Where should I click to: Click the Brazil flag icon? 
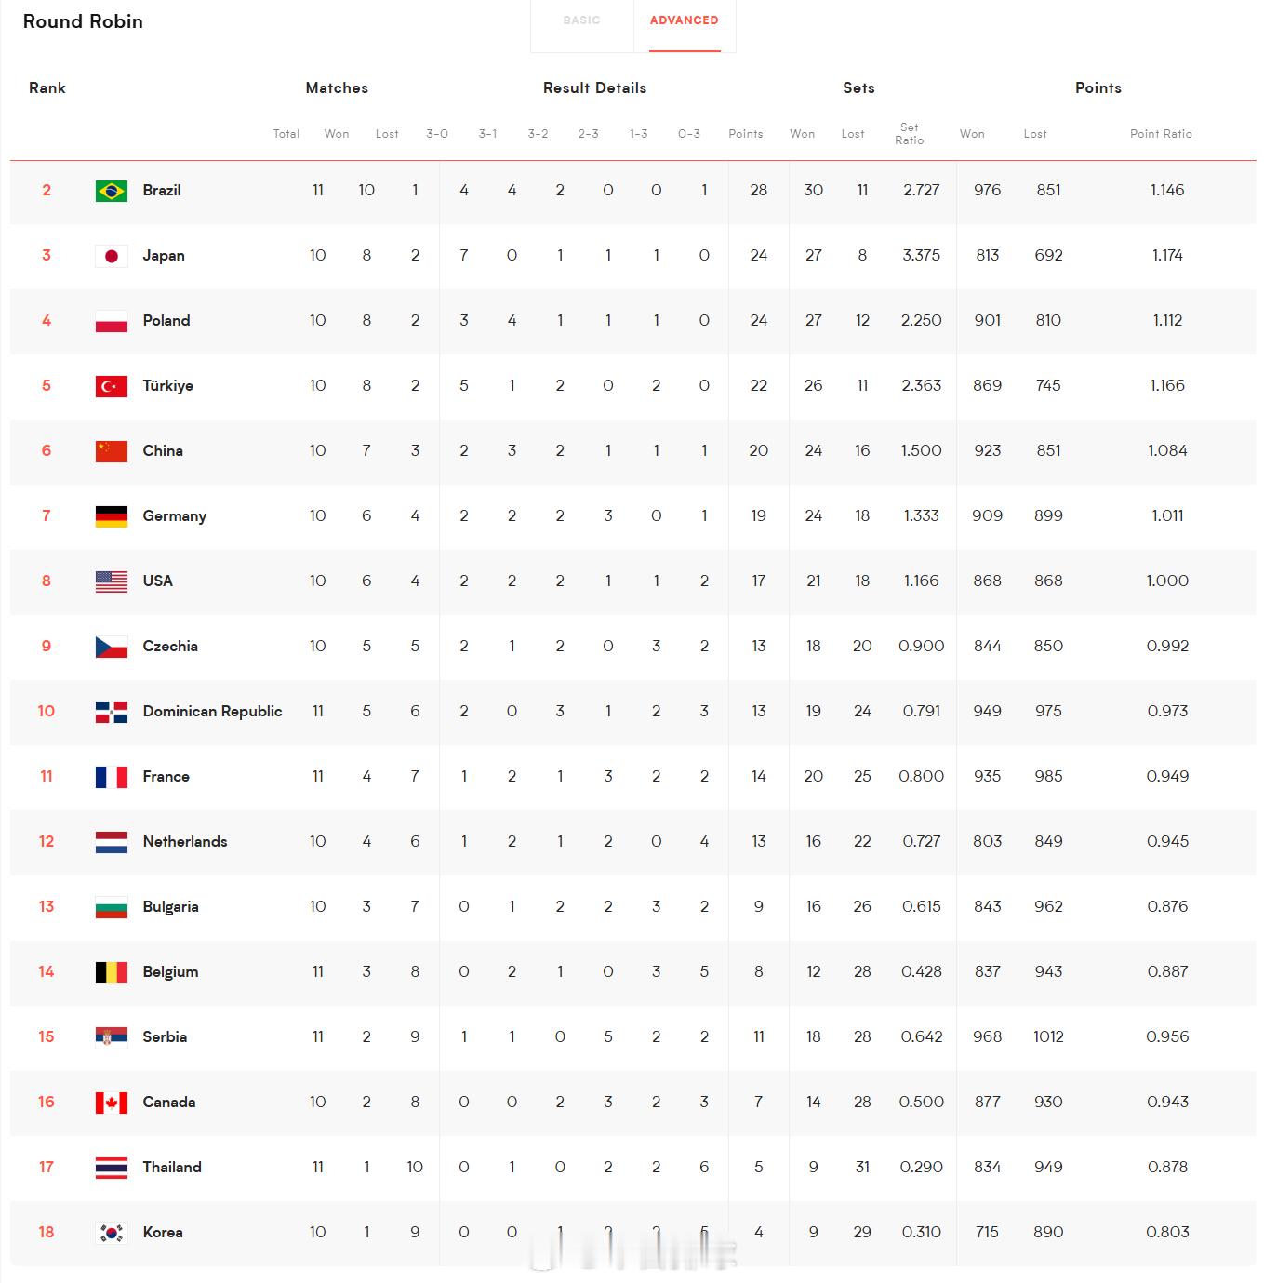click(x=112, y=191)
